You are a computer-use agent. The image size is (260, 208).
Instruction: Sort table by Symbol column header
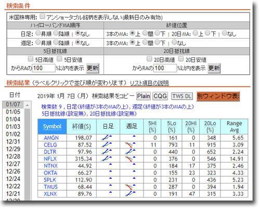coord(52,127)
